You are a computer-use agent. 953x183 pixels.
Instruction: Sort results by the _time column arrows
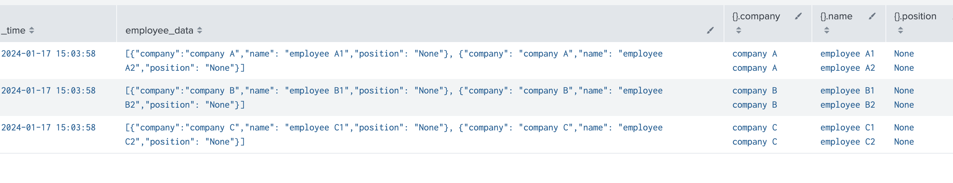point(32,30)
